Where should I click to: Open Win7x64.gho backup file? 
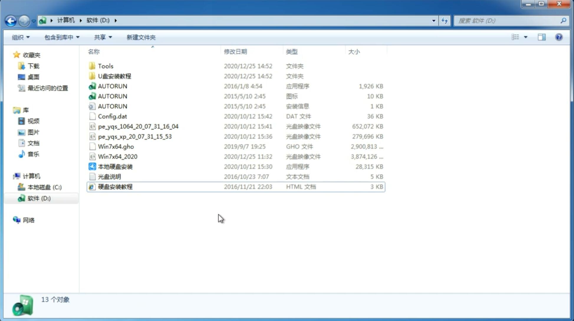click(x=116, y=146)
